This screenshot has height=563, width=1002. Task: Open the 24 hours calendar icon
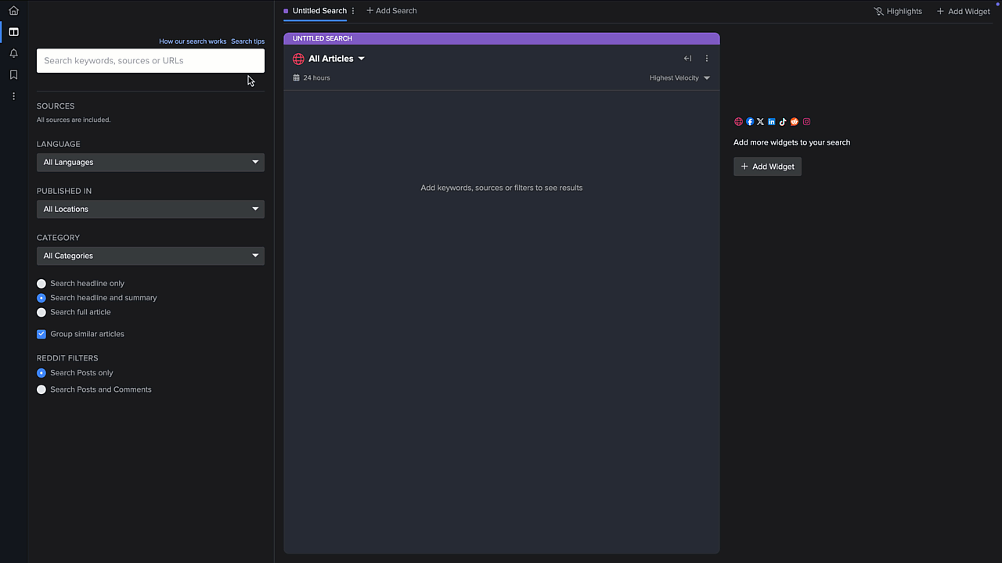(x=295, y=77)
